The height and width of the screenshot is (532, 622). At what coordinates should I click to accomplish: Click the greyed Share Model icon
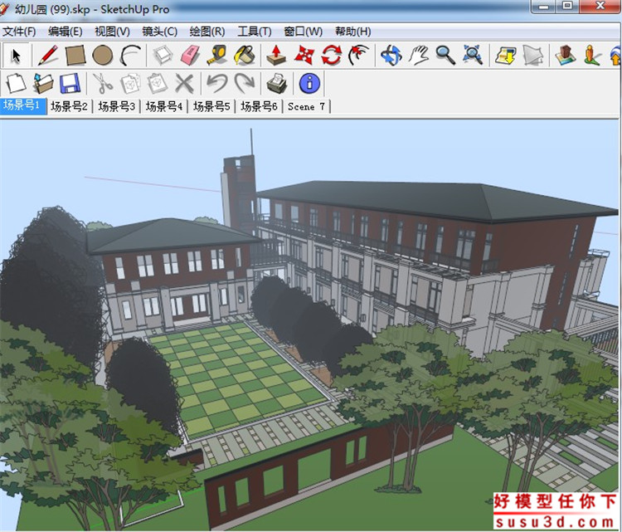(532, 55)
